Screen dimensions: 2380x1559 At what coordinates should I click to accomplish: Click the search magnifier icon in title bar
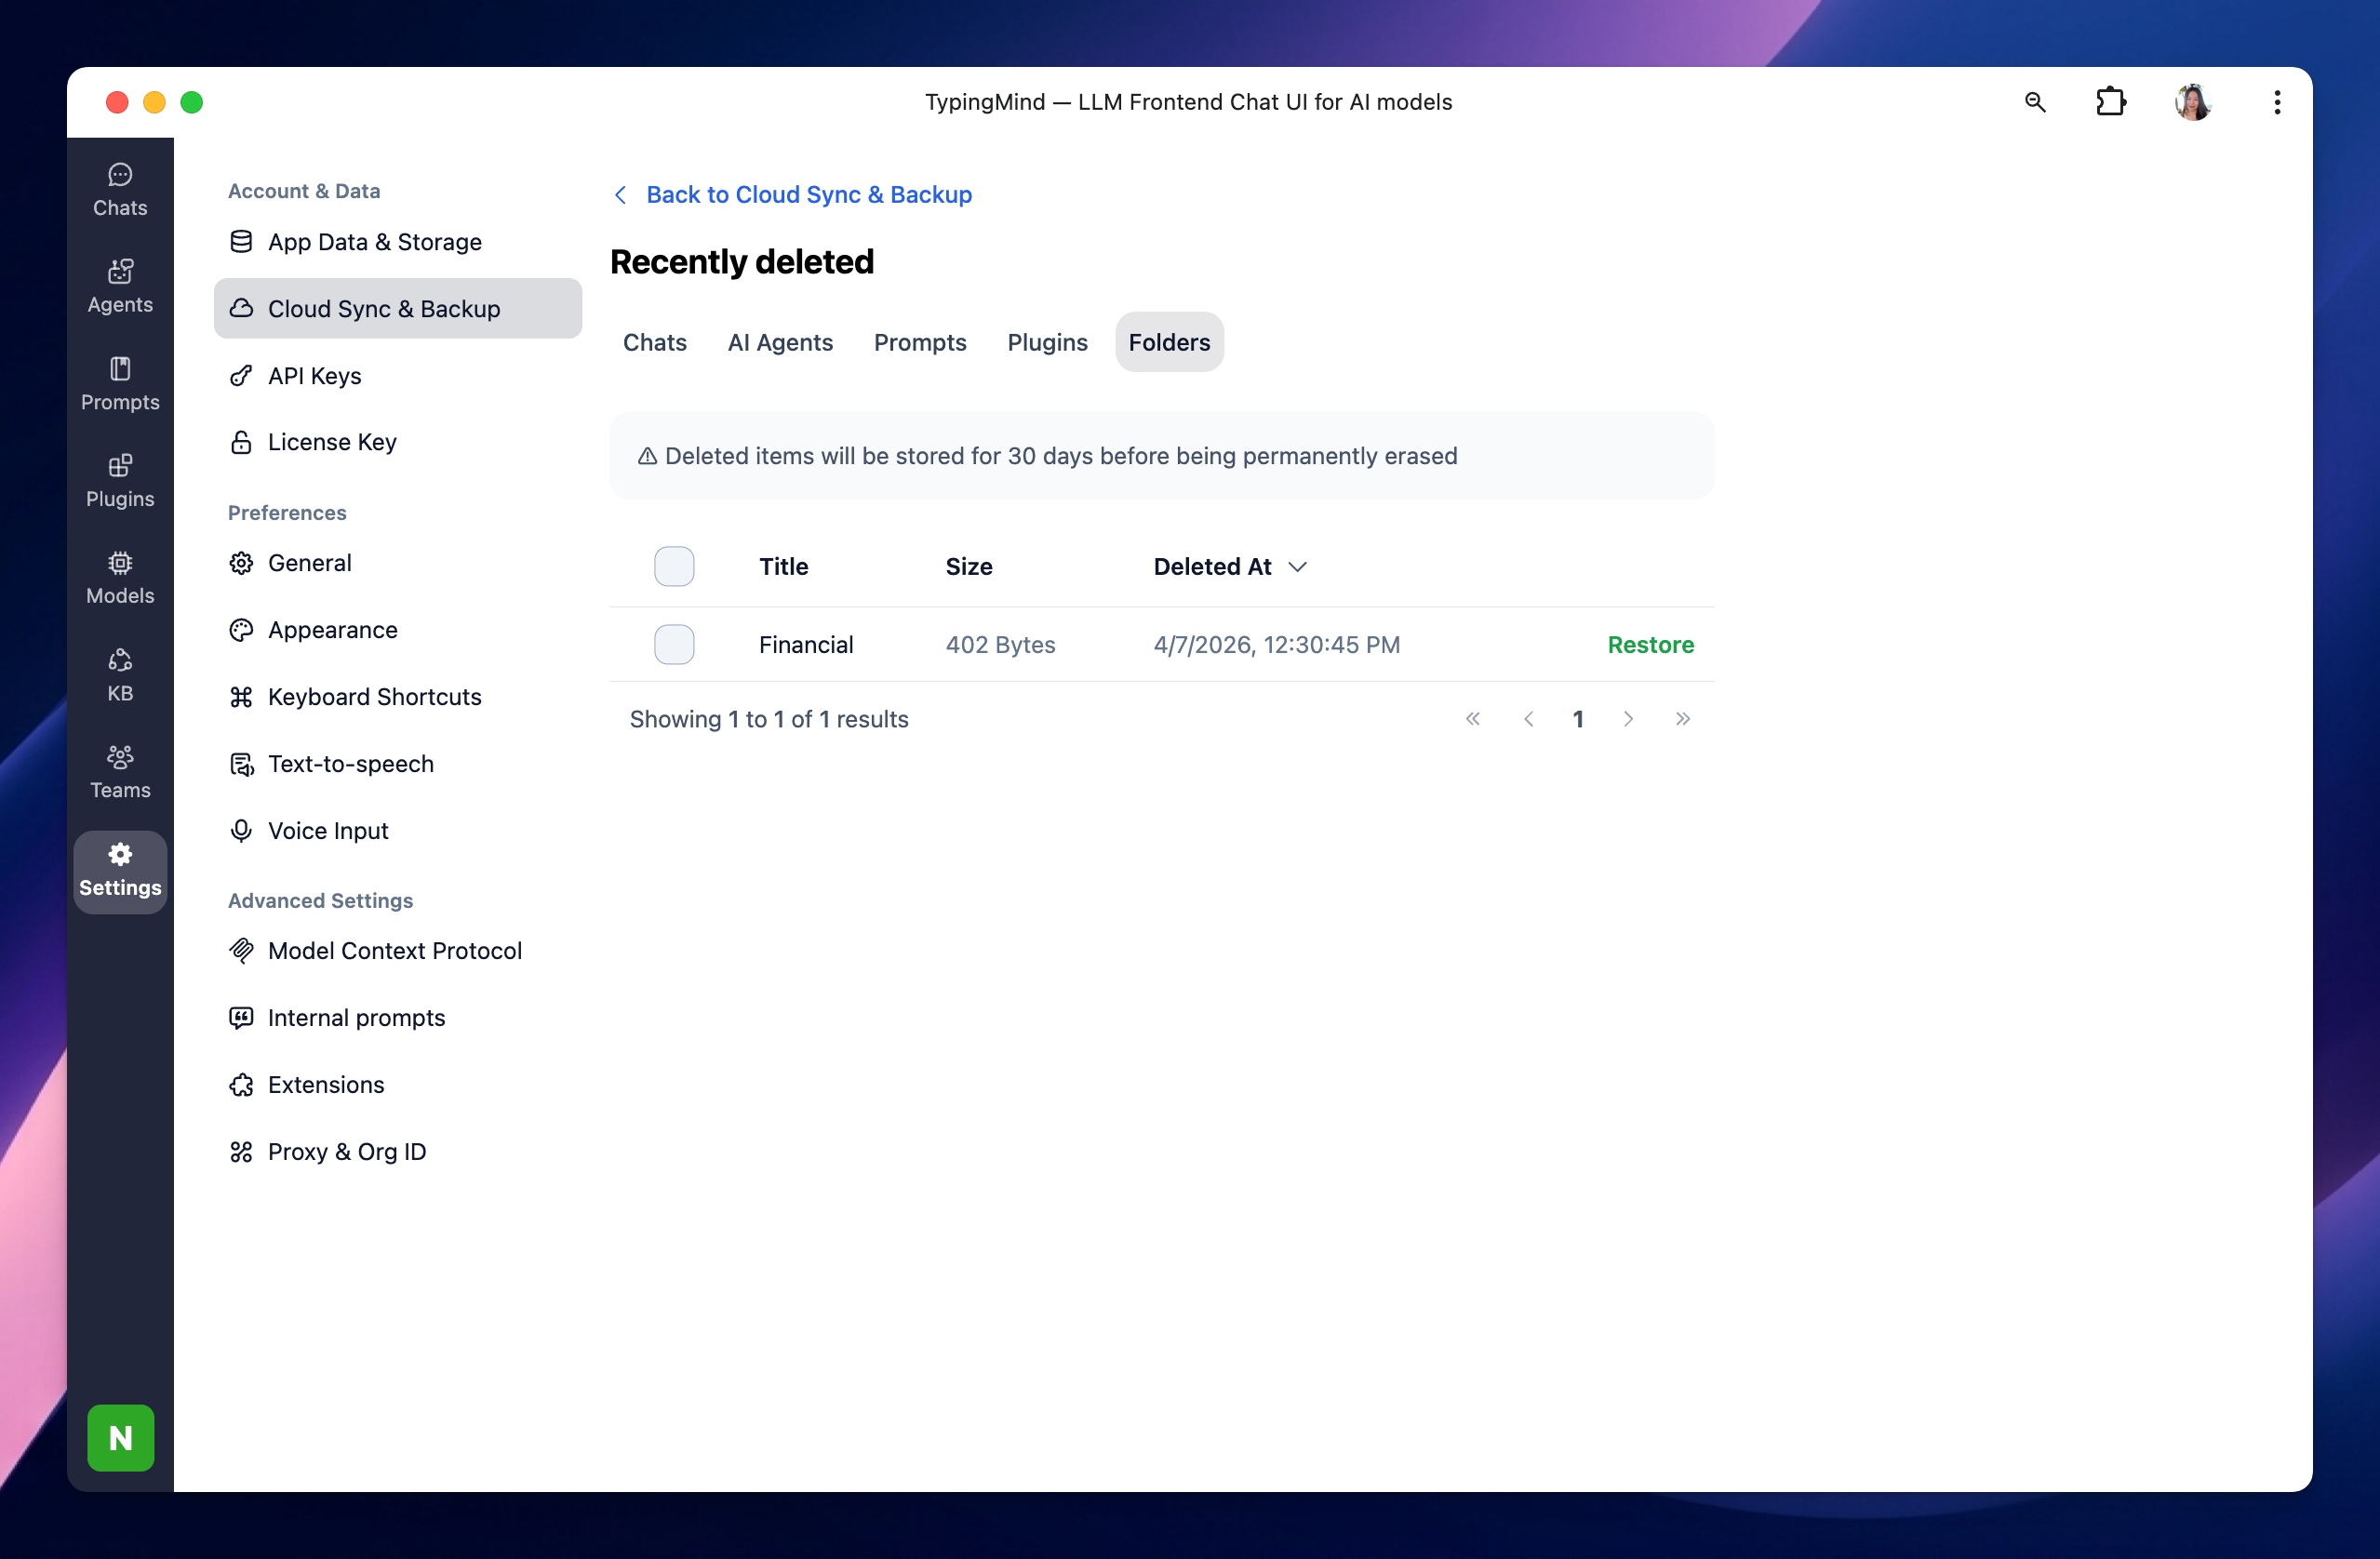pyautogui.click(x=2034, y=102)
